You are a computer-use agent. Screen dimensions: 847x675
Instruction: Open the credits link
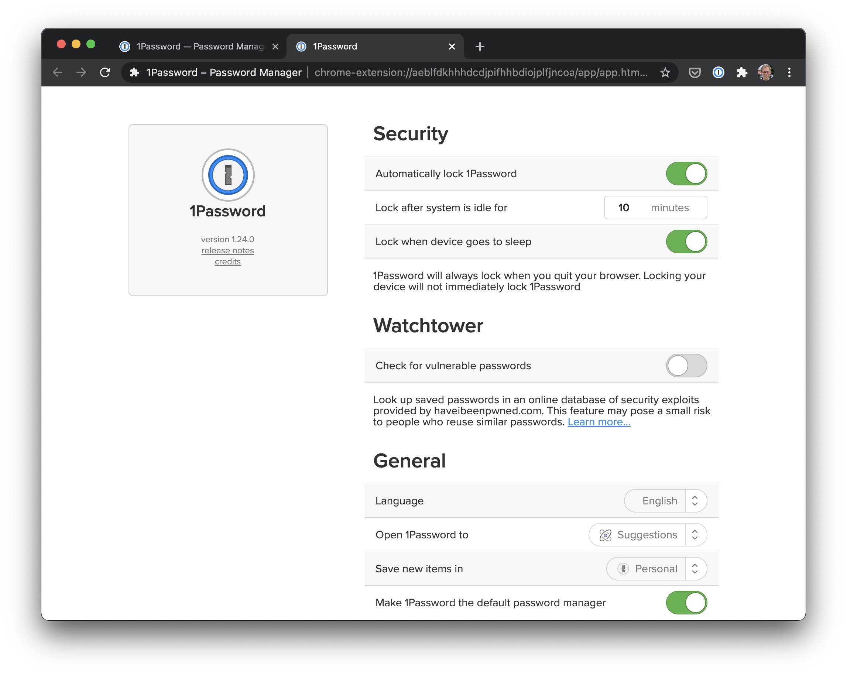(227, 261)
